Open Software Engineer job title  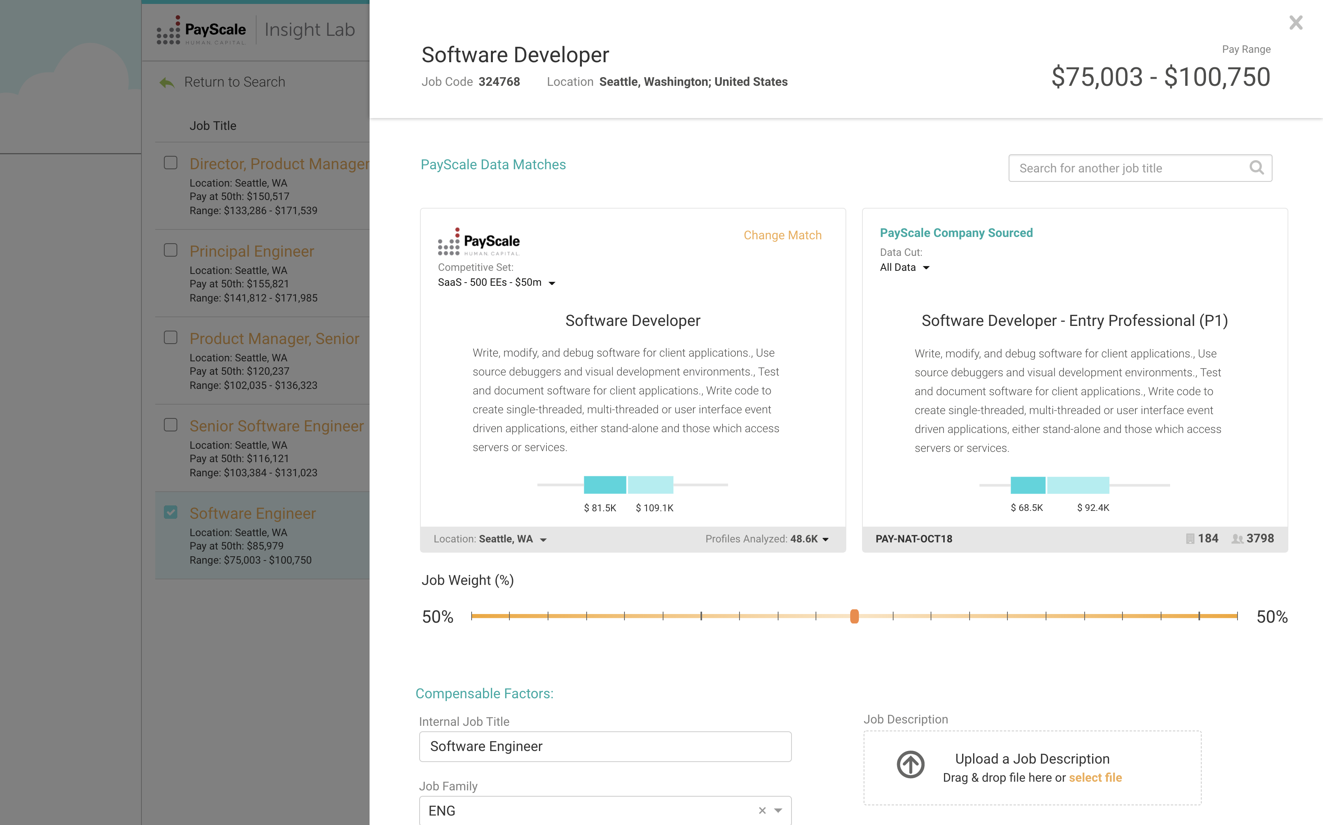(x=252, y=513)
